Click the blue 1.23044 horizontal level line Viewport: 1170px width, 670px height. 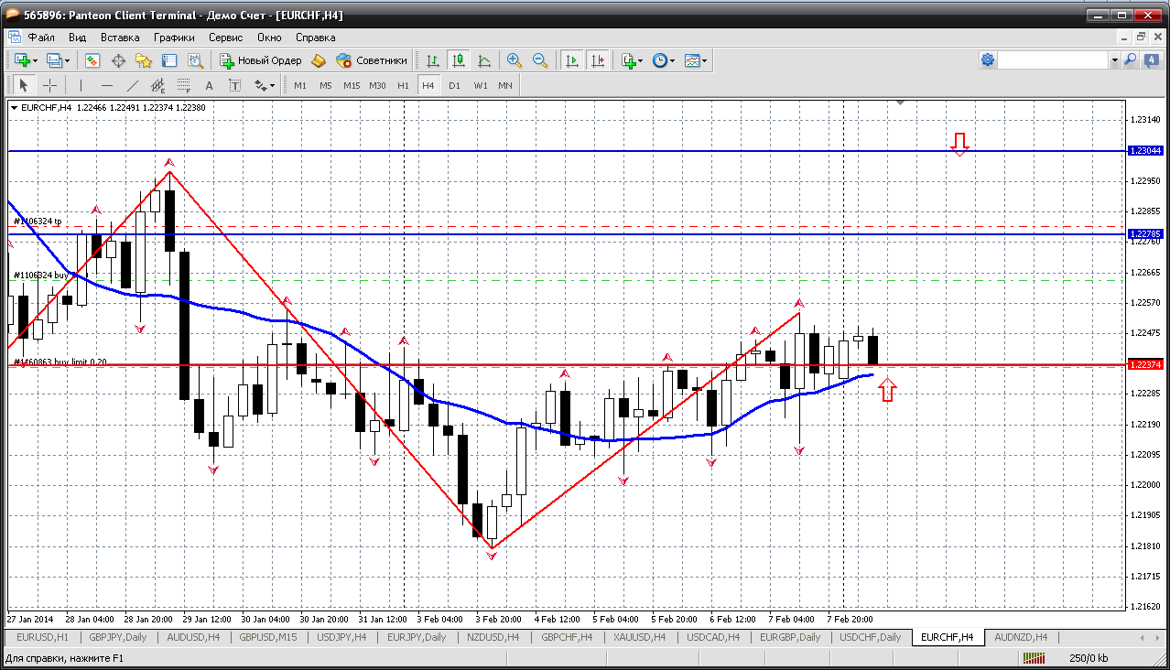tap(549, 151)
